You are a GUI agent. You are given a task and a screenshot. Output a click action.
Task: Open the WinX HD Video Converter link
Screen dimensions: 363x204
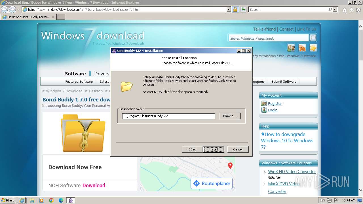tap(292, 172)
